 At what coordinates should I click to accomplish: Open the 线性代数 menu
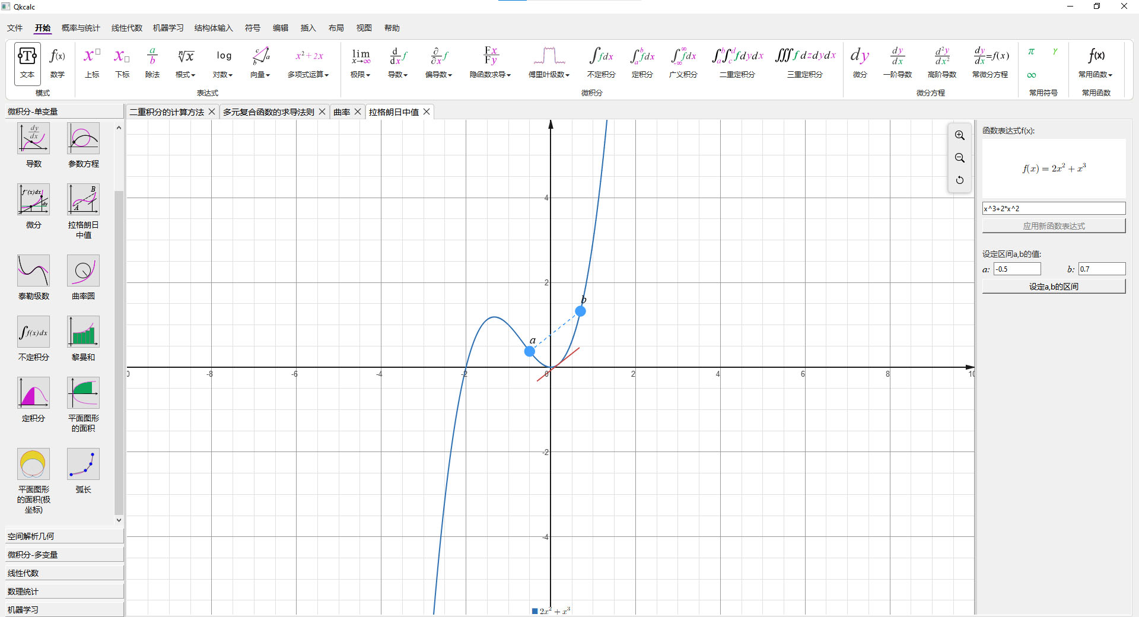[x=127, y=28]
